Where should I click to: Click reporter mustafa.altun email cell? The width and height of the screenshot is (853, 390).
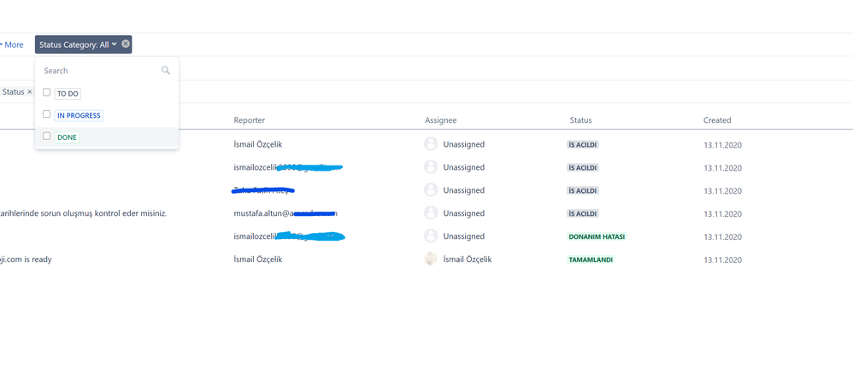285,213
